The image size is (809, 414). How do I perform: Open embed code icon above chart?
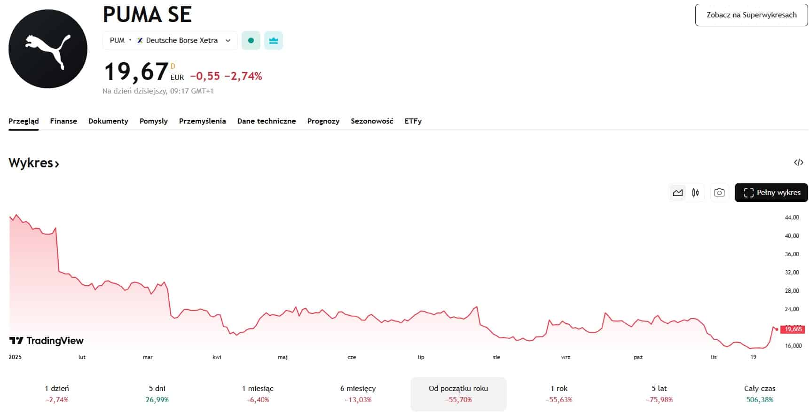tap(798, 163)
